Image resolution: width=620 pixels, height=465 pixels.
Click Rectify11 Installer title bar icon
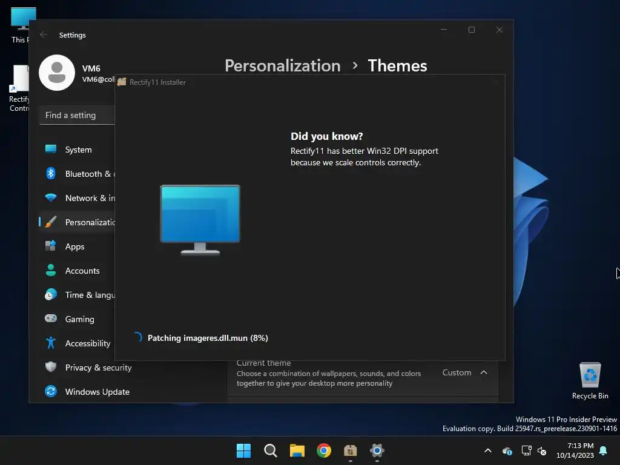122,82
